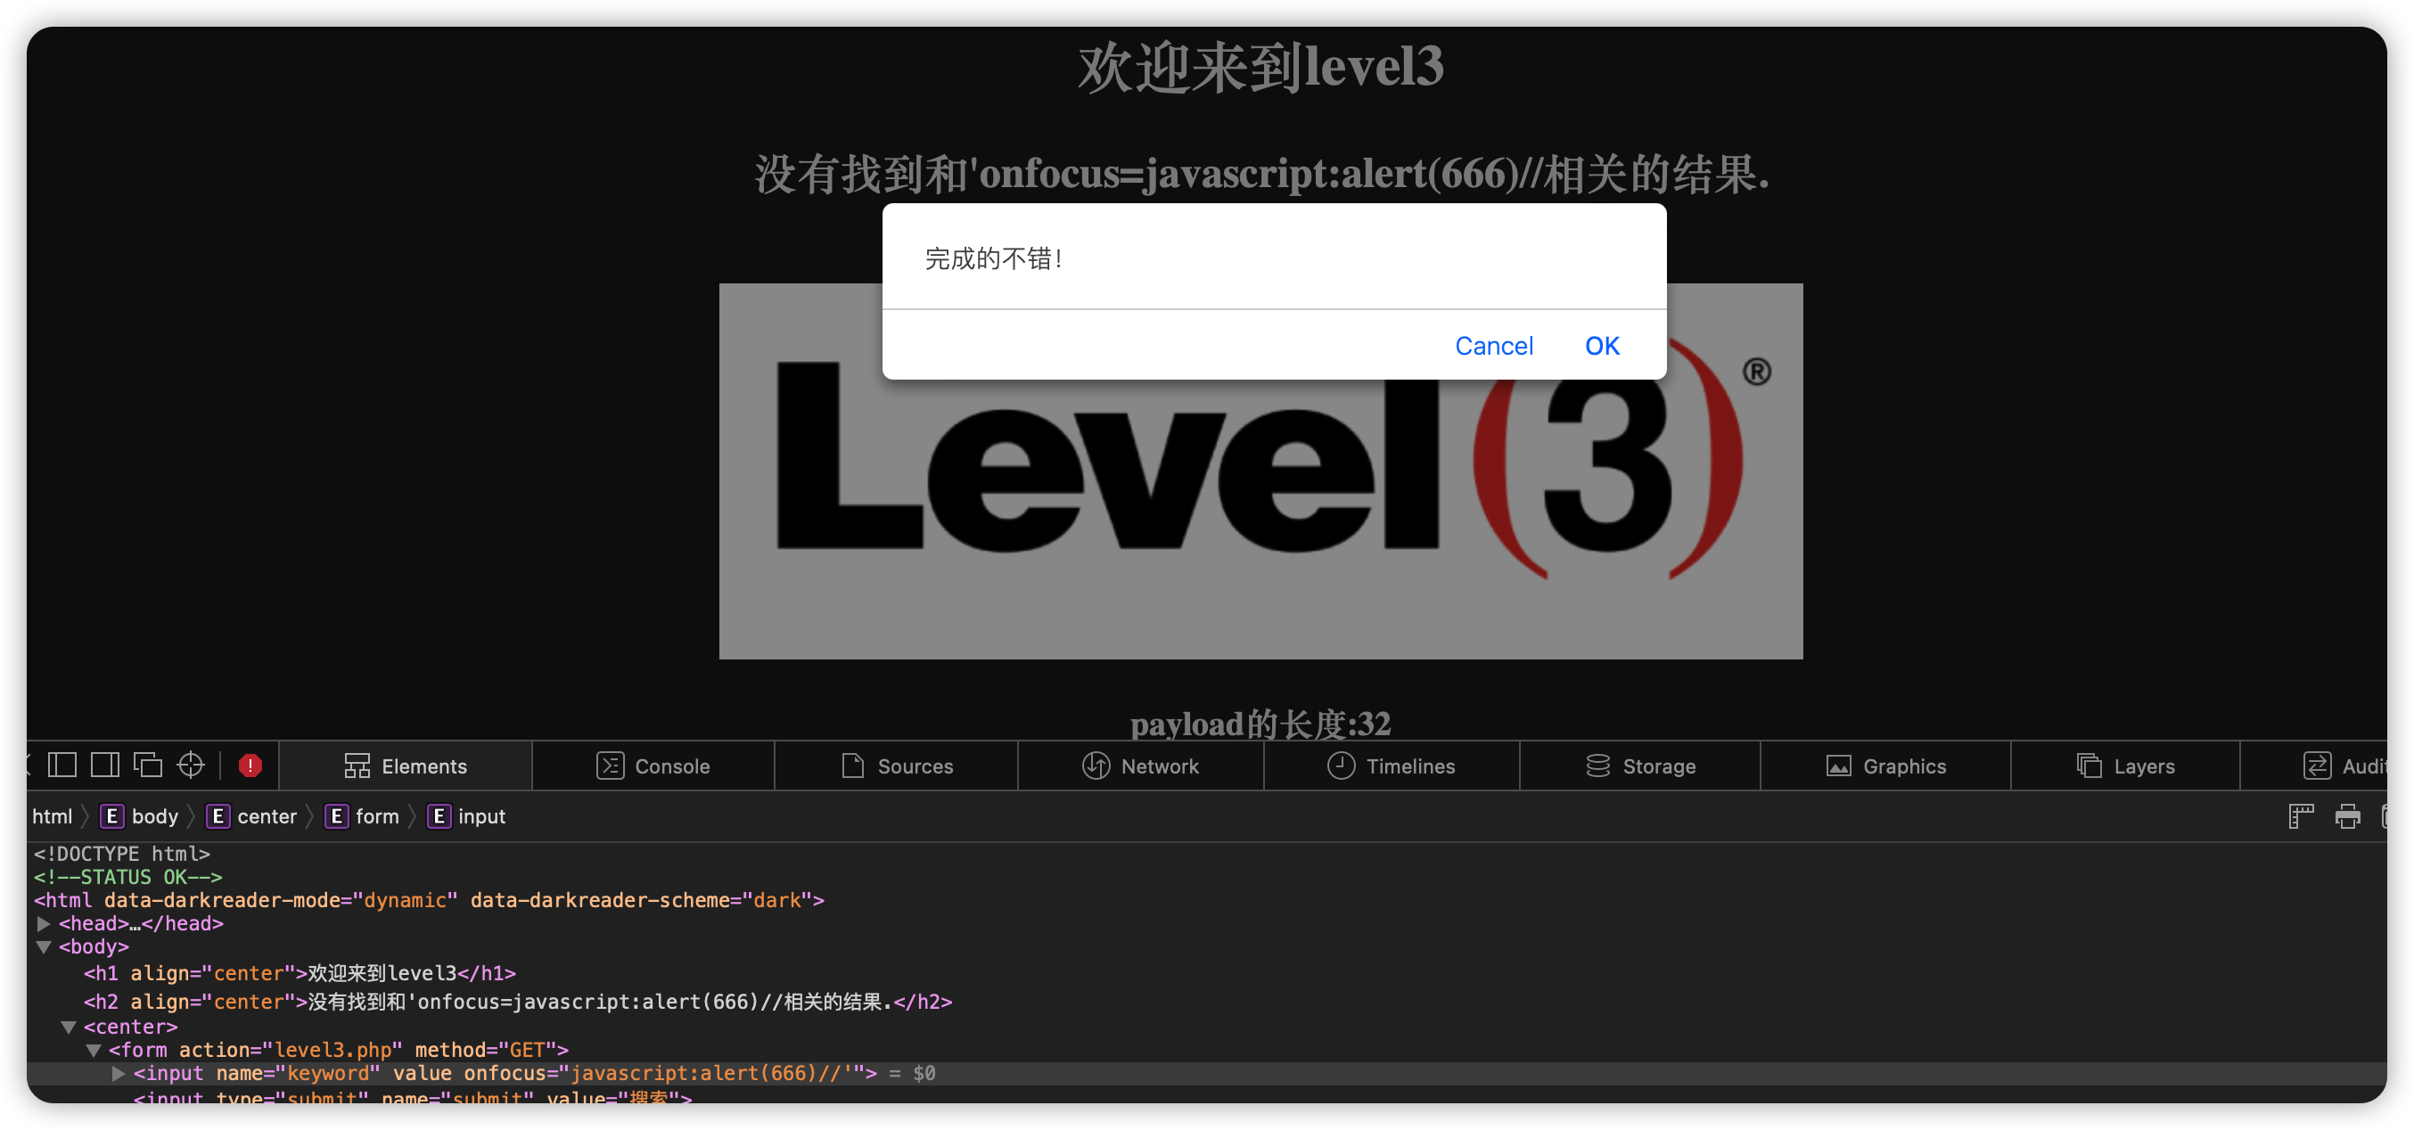Select form in the breadcrumb path

tap(362, 816)
